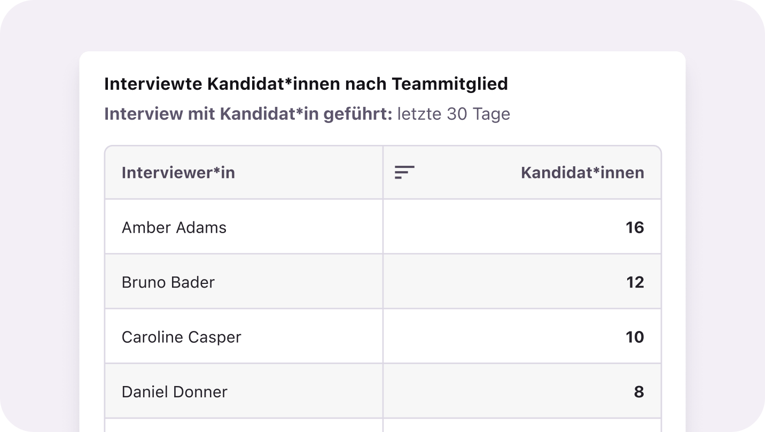Select the Caroline Casper name cell
Screen dimensions: 765x432
pyautogui.click(x=182, y=337)
